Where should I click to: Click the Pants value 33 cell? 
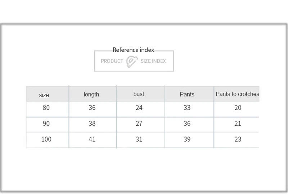point(187,108)
